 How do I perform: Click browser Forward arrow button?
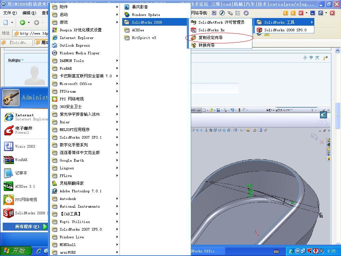(37, 22)
